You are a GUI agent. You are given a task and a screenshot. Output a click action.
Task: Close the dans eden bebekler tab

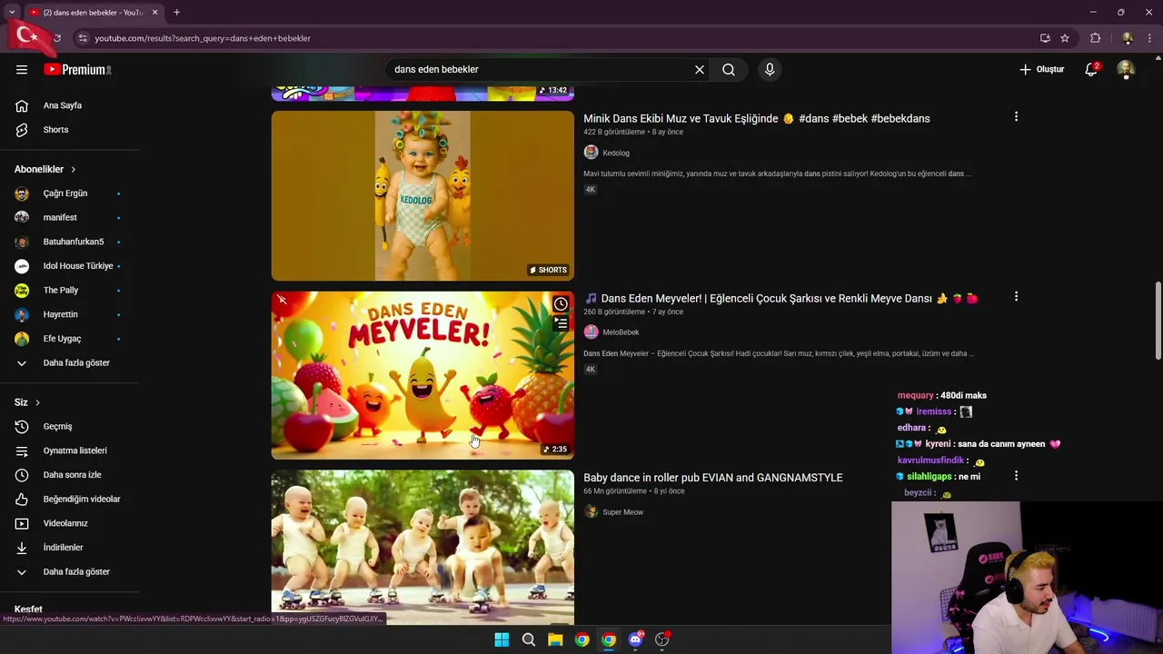[x=154, y=13]
